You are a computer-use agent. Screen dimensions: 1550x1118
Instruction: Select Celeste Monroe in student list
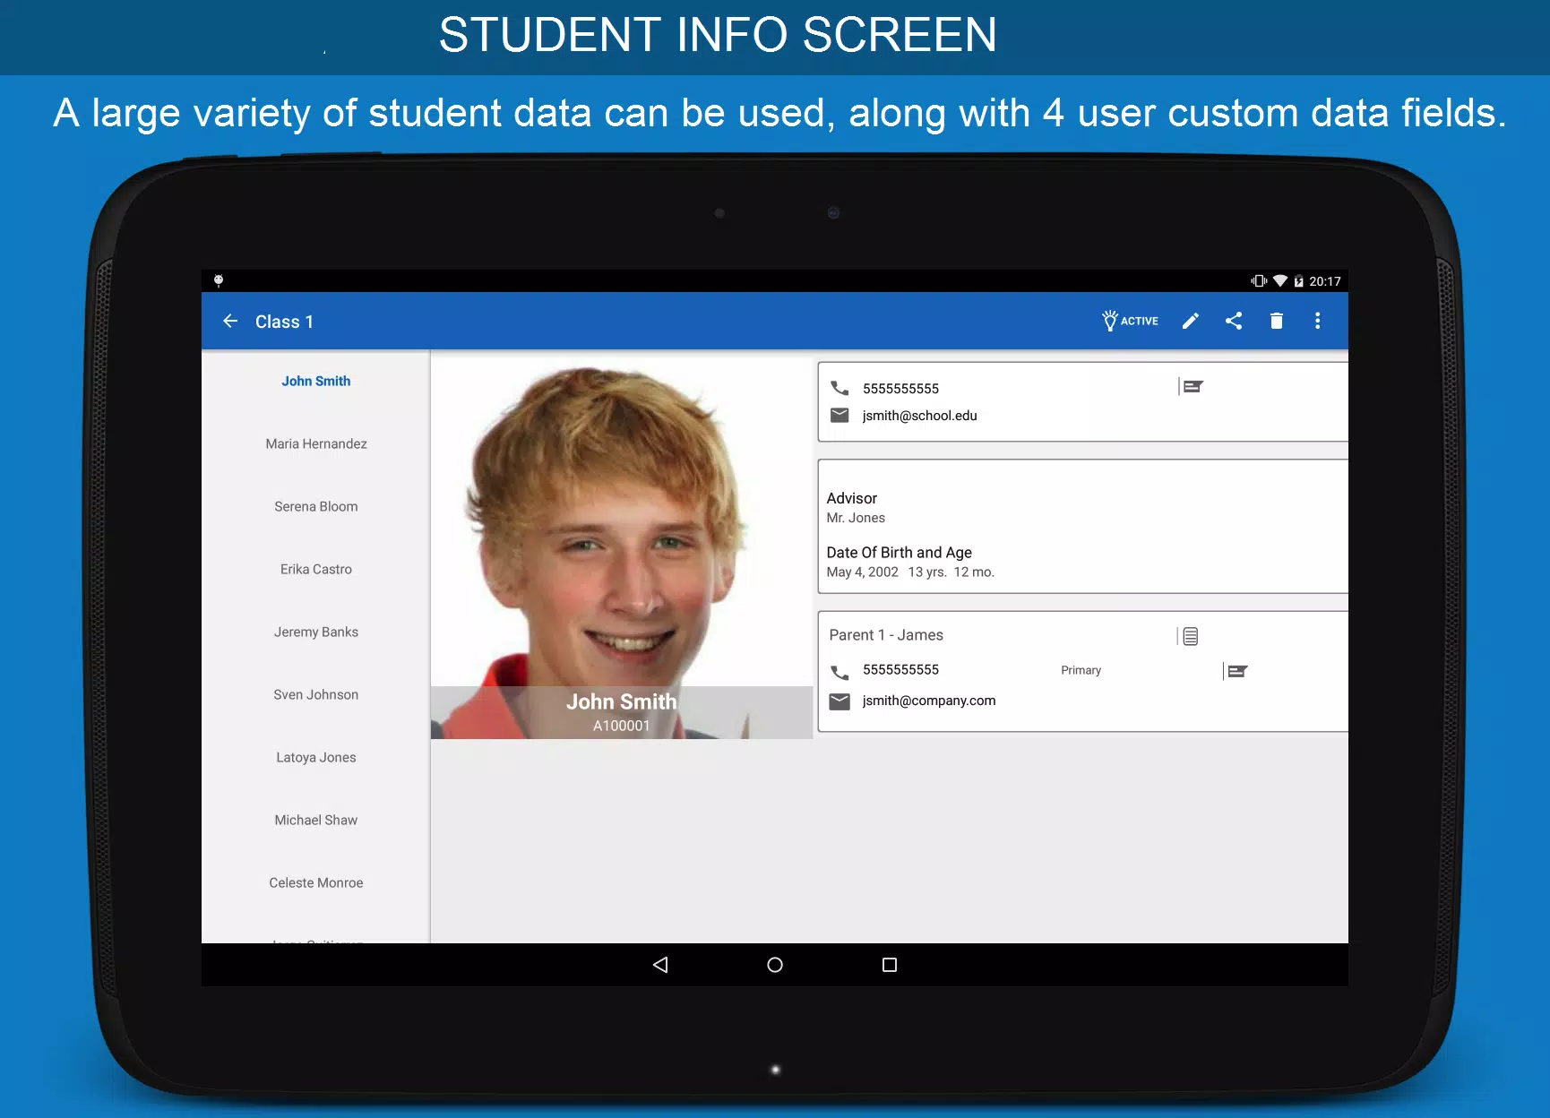(315, 882)
